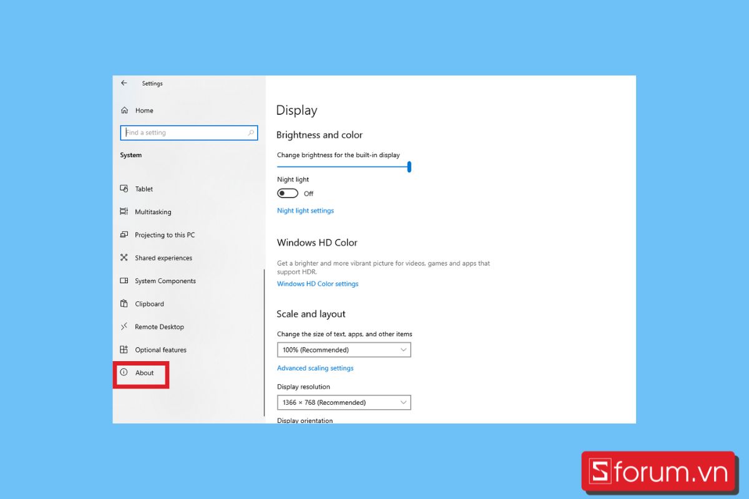Open Projecting to this PC page
Screen dimensions: 749x499
pyautogui.click(x=165, y=235)
